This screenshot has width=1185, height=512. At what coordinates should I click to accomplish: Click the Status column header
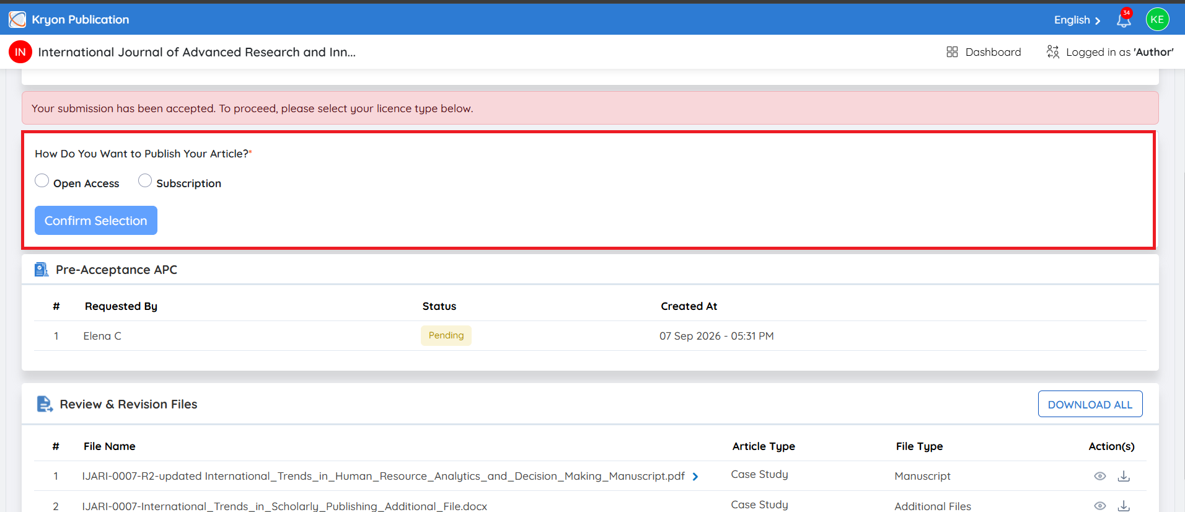coord(439,306)
